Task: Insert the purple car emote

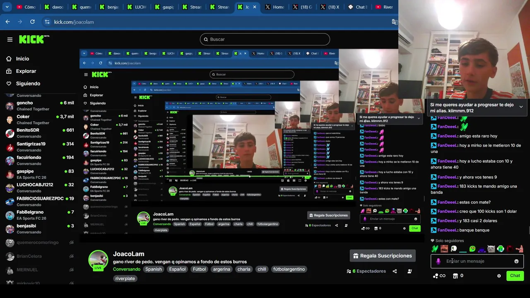Action: 482,249
